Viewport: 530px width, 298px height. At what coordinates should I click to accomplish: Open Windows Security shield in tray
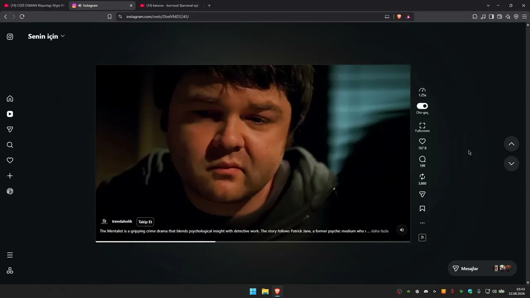pyautogui.click(x=470, y=291)
